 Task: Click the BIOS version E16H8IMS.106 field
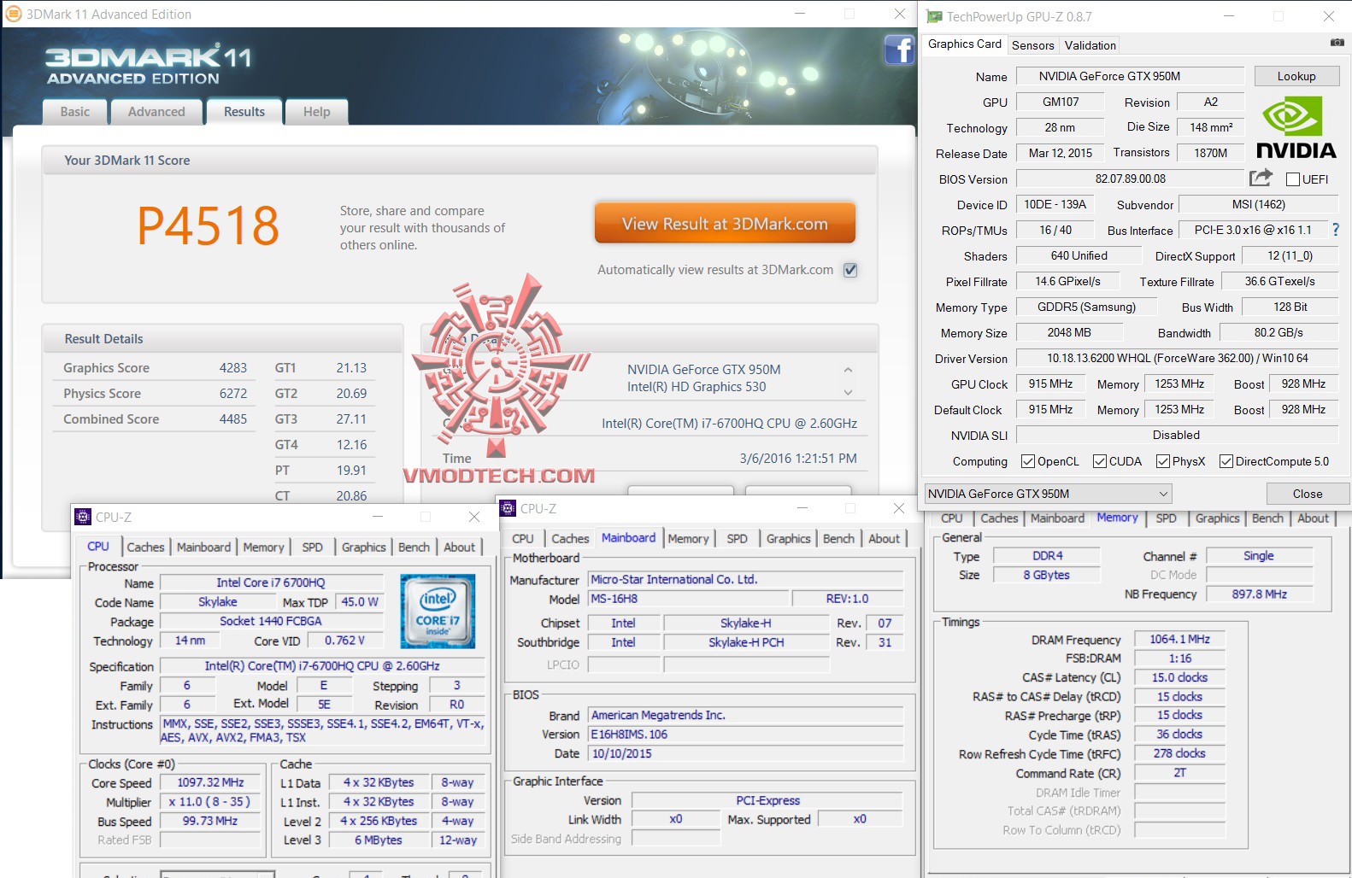[x=745, y=735]
